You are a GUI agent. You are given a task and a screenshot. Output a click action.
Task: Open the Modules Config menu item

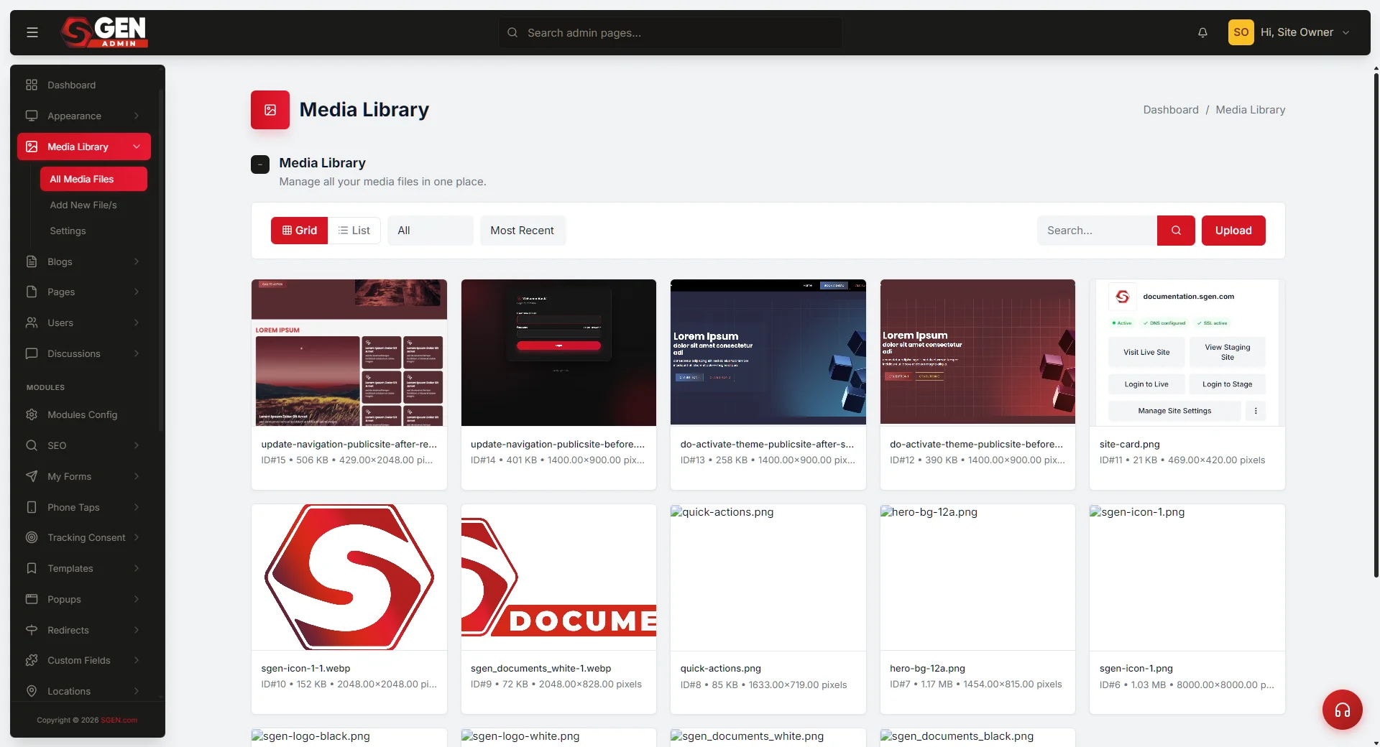[x=84, y=414]
